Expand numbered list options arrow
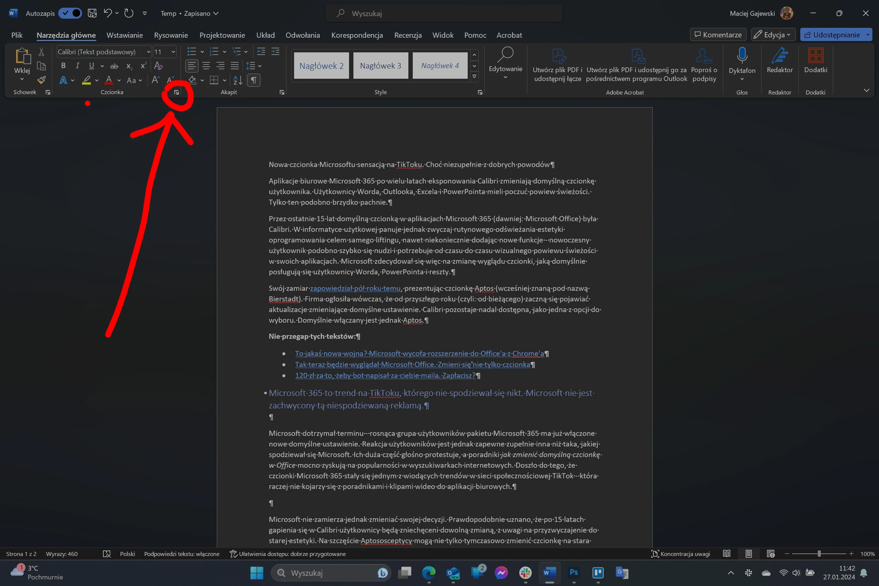The height and width of the screenshot is (586, 879). point(225,52)
